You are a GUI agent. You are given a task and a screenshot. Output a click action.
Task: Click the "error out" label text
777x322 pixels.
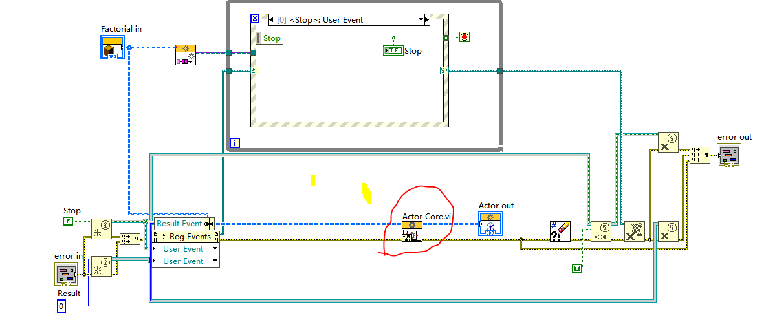tap(735, 137)
